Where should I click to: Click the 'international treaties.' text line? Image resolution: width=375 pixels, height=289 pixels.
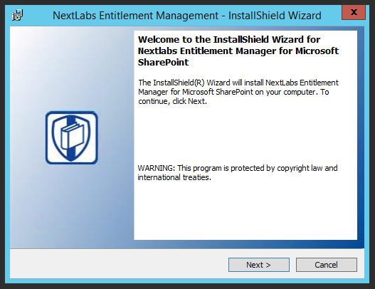click(174, 177)
